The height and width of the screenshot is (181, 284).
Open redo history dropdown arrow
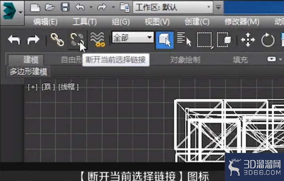(113, 7)
